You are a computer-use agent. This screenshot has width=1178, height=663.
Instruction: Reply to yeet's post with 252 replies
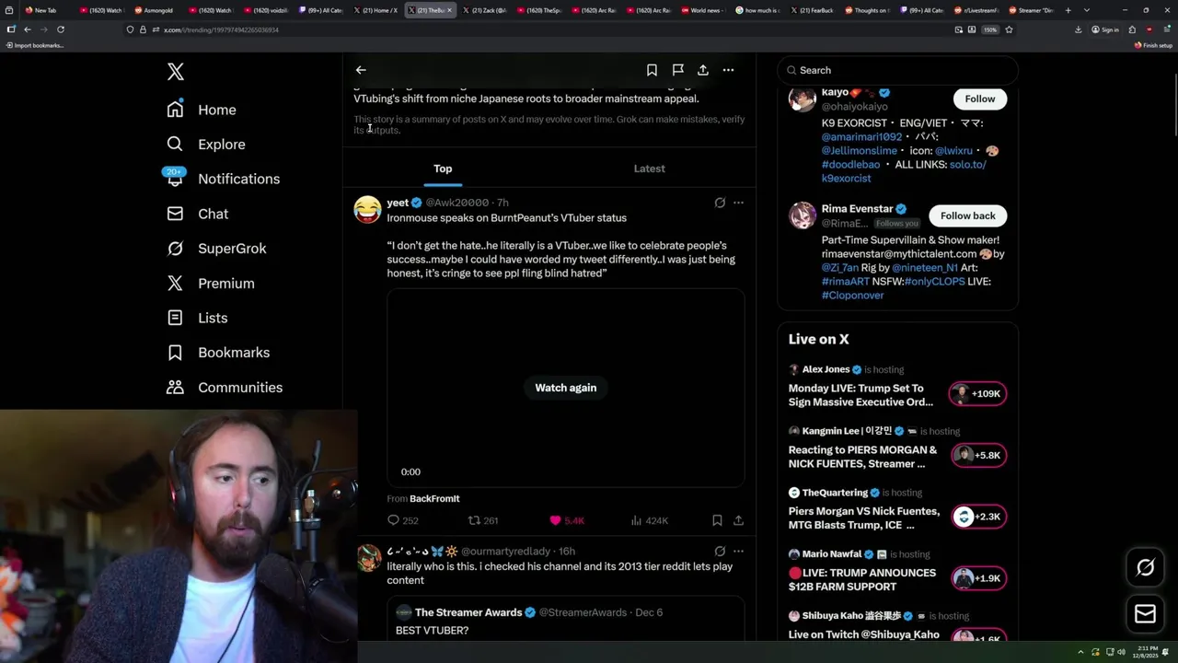pos(402,520)
